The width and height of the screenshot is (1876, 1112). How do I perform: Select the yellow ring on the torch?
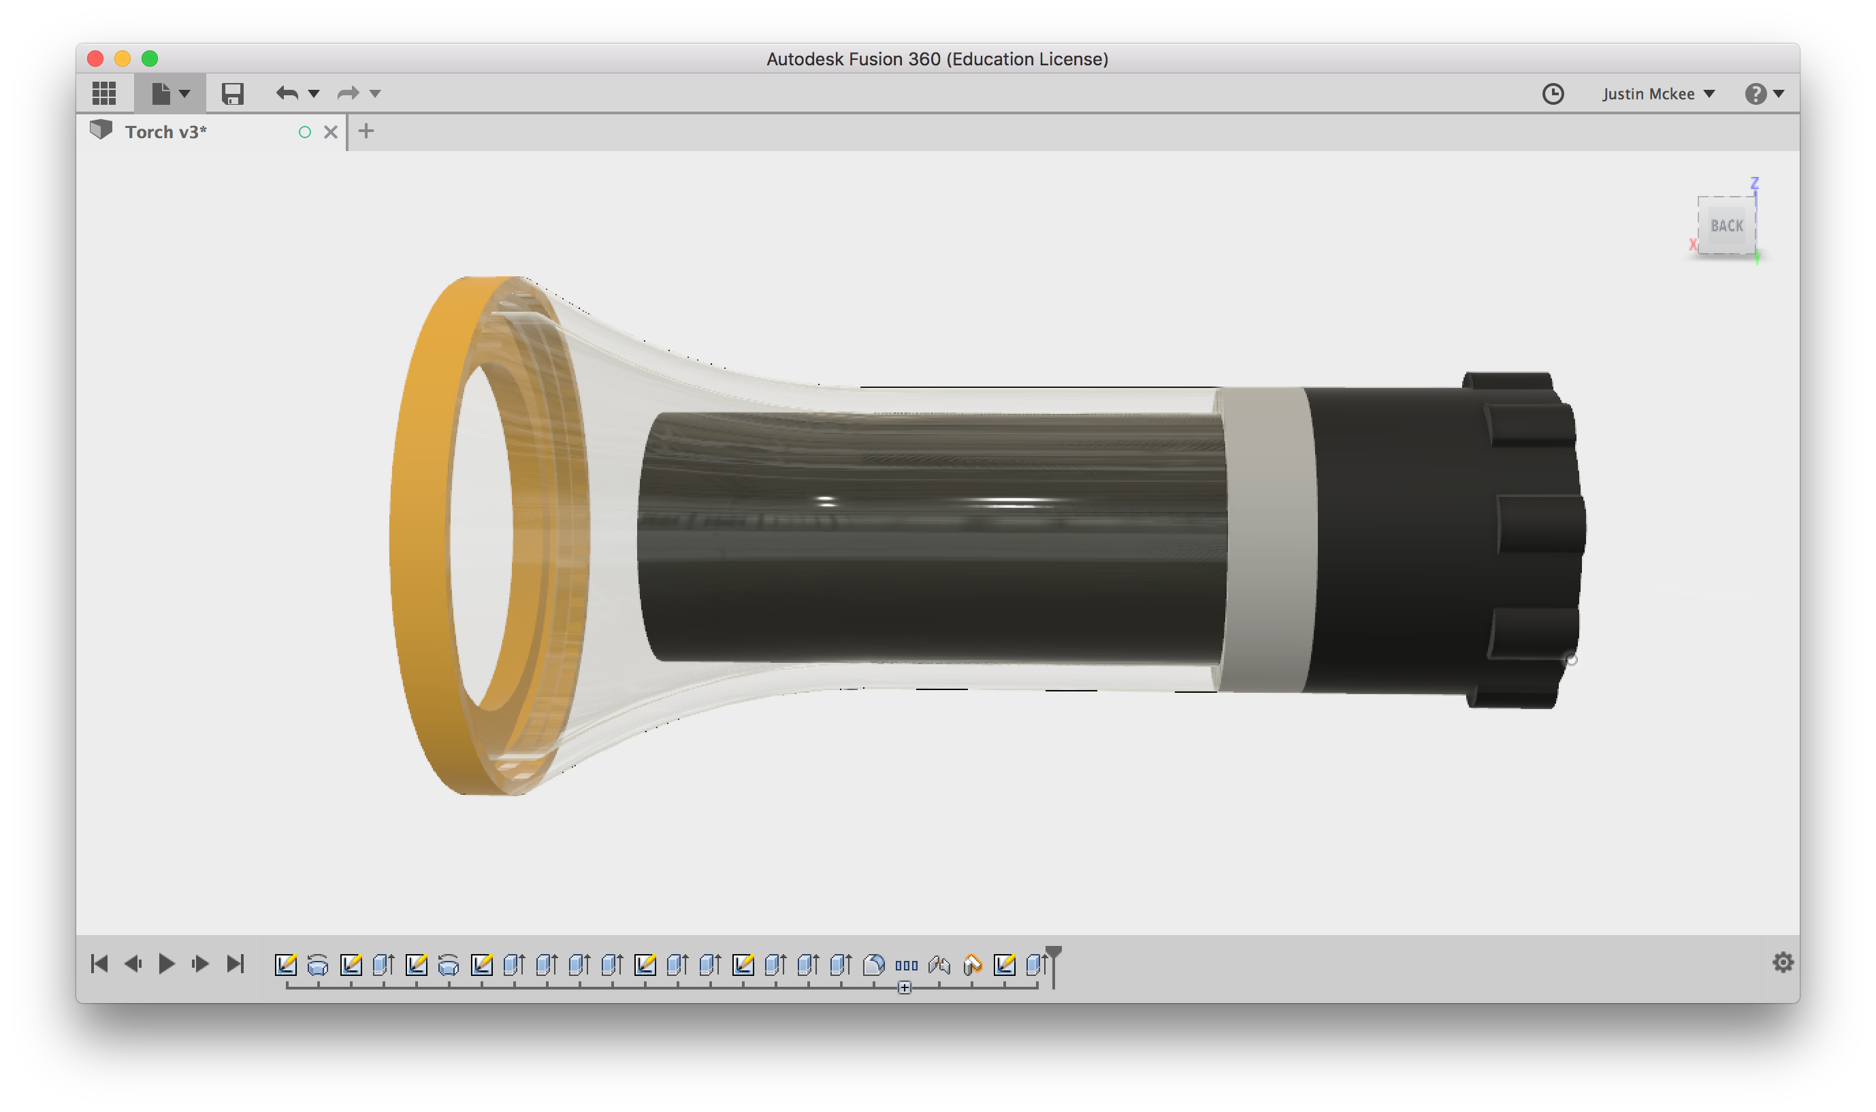tap(420, 536)
